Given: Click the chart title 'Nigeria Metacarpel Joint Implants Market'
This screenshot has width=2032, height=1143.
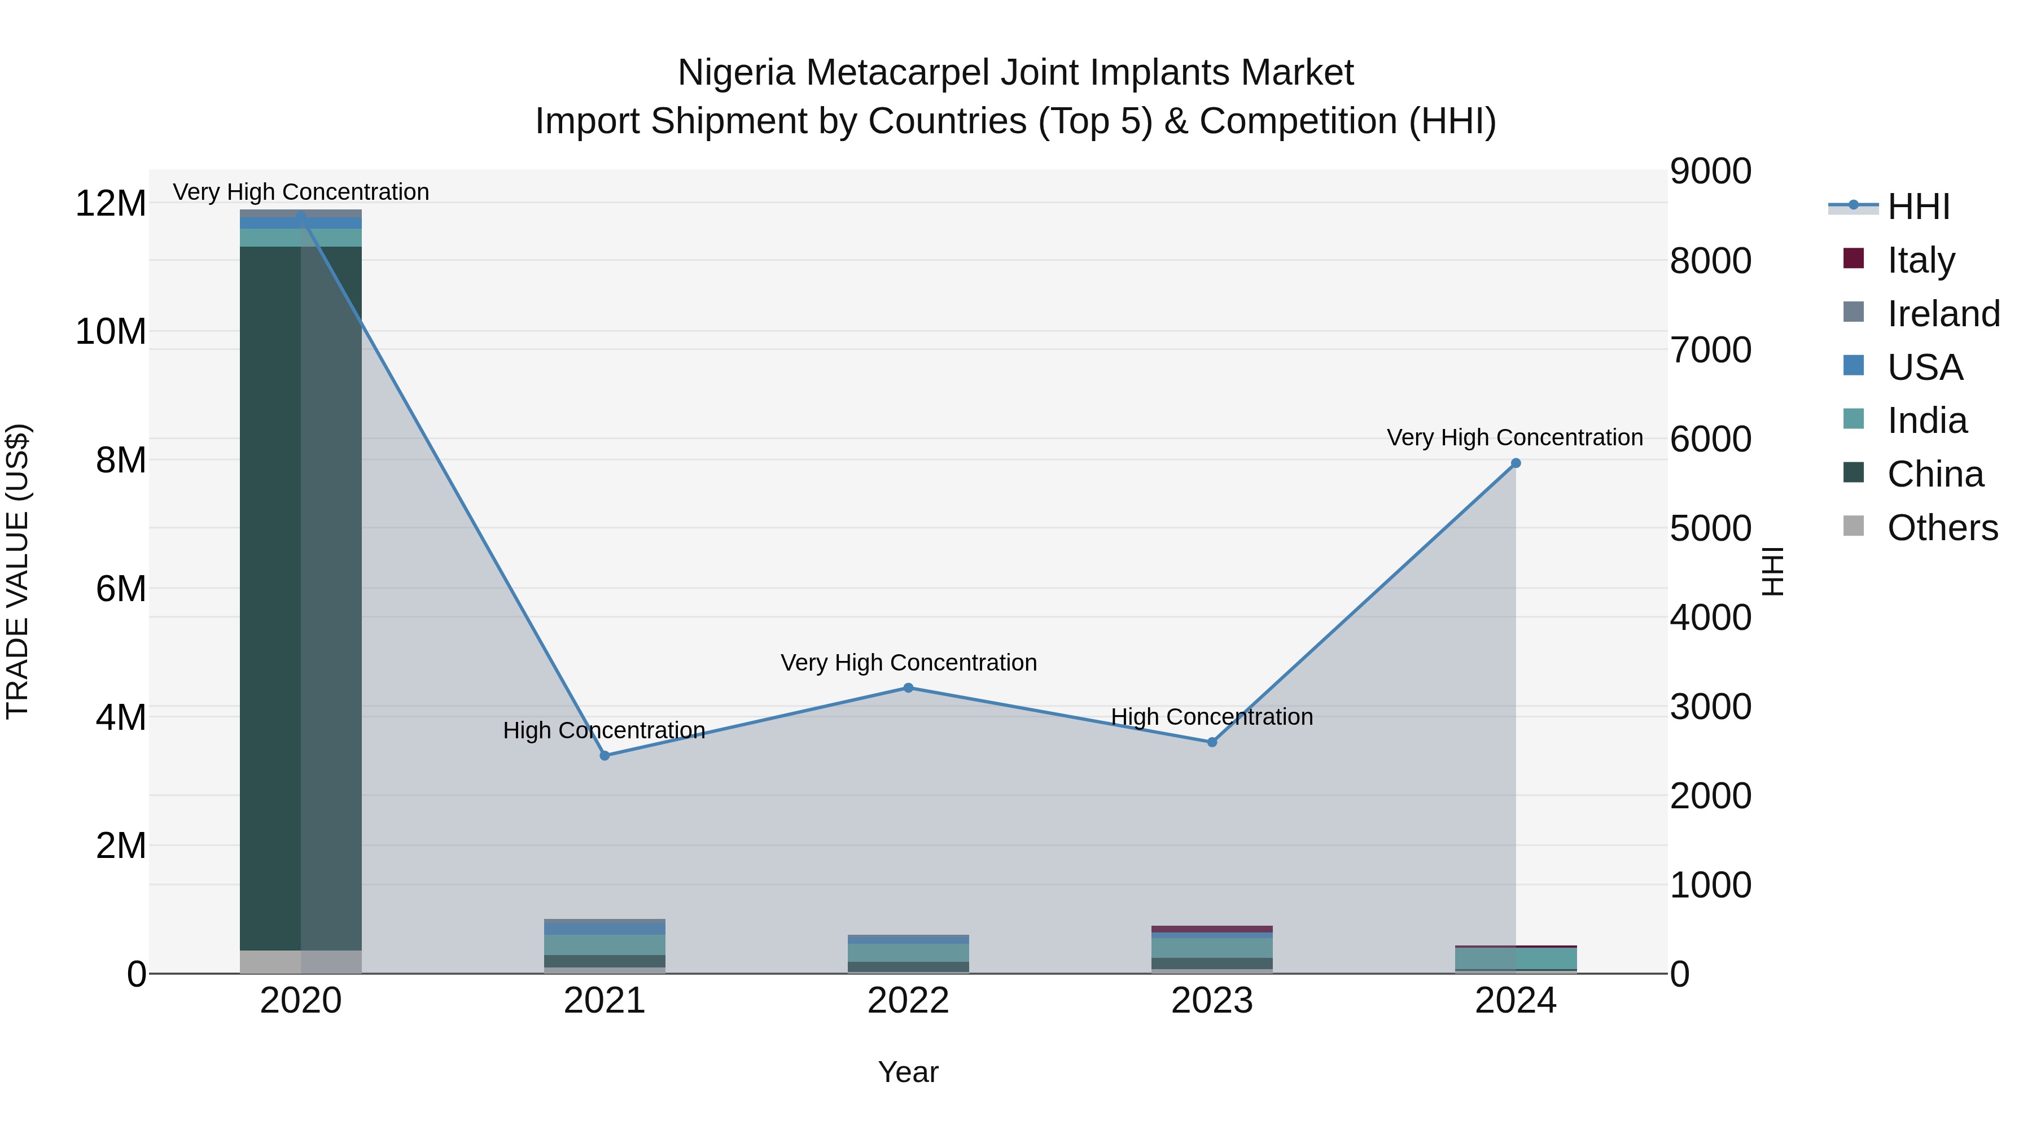Looking at the screenshot, I should [x=1016, y=73].
